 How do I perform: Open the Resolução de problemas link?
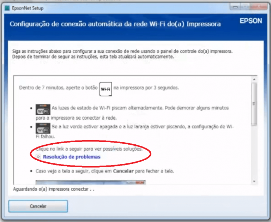(x=72, y=157)
